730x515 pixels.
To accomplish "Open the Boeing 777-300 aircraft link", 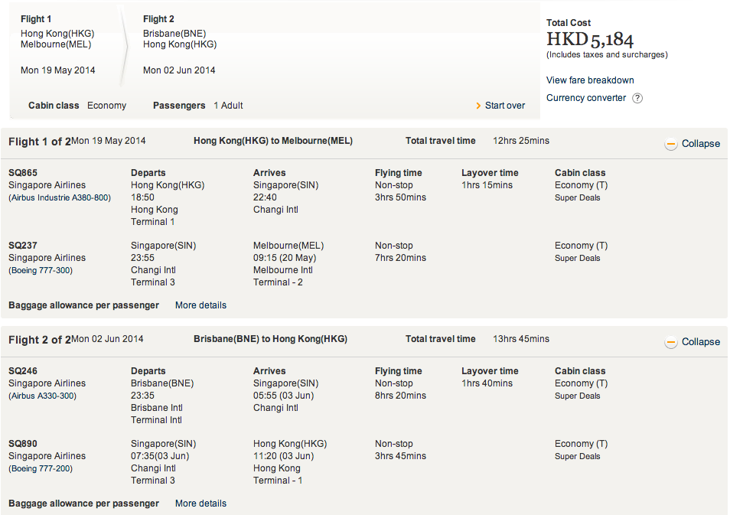I will tap(41, 271).
